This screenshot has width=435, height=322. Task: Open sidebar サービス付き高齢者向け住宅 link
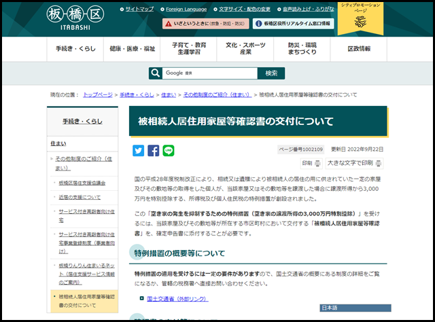(x=86, y=216)
